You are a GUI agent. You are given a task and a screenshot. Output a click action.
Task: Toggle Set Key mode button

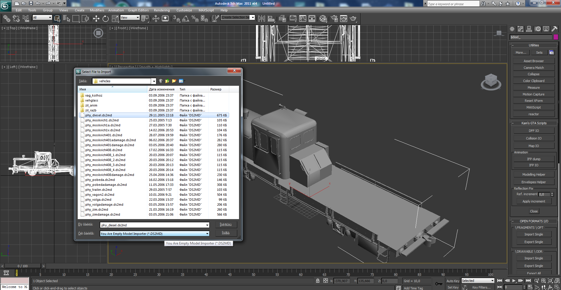pyautogui.click(x=453, y=287)
